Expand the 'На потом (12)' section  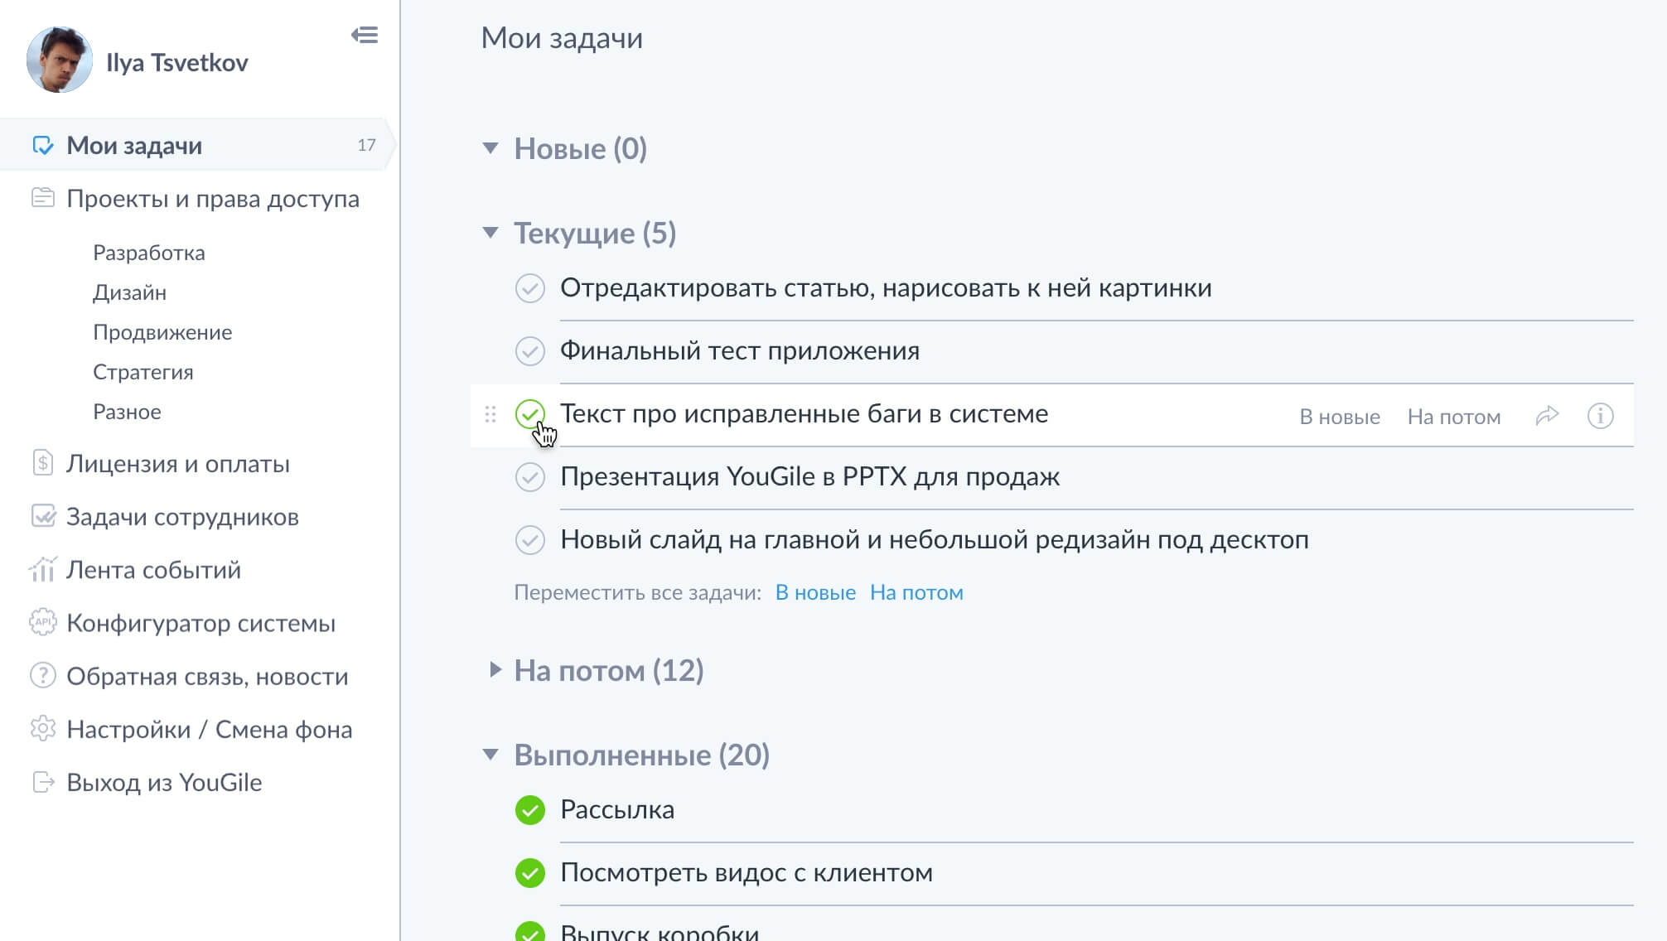[494, 671]
